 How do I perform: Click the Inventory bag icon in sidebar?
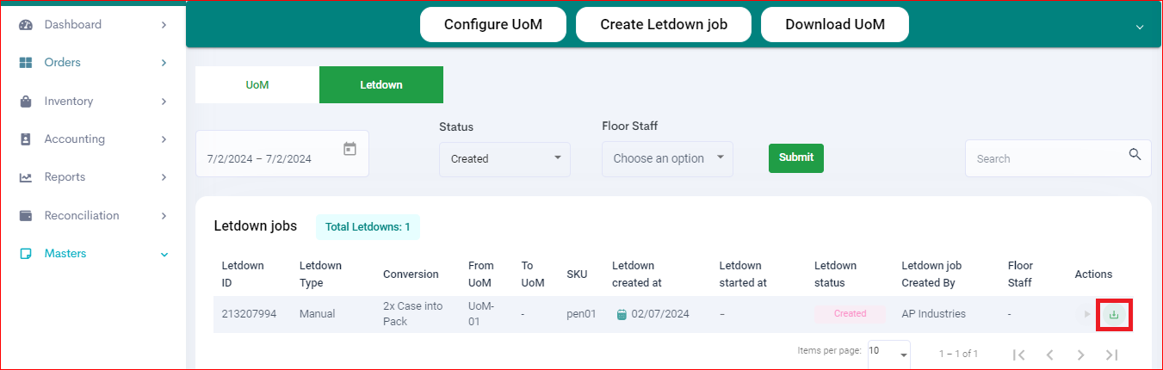click(x=26, y=102)
